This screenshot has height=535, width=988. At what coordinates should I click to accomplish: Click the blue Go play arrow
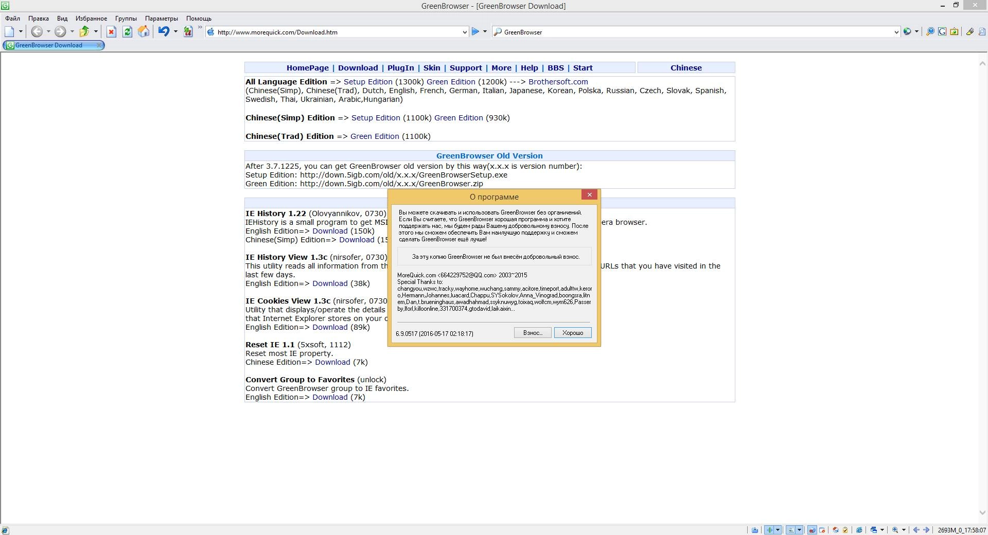point(475,32)
